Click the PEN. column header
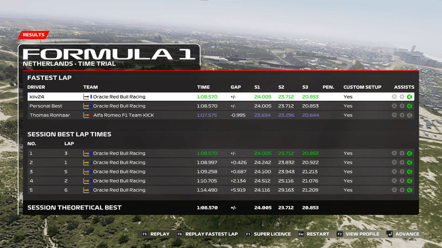This screenshot has height=248, width=442. pos(328,87)
